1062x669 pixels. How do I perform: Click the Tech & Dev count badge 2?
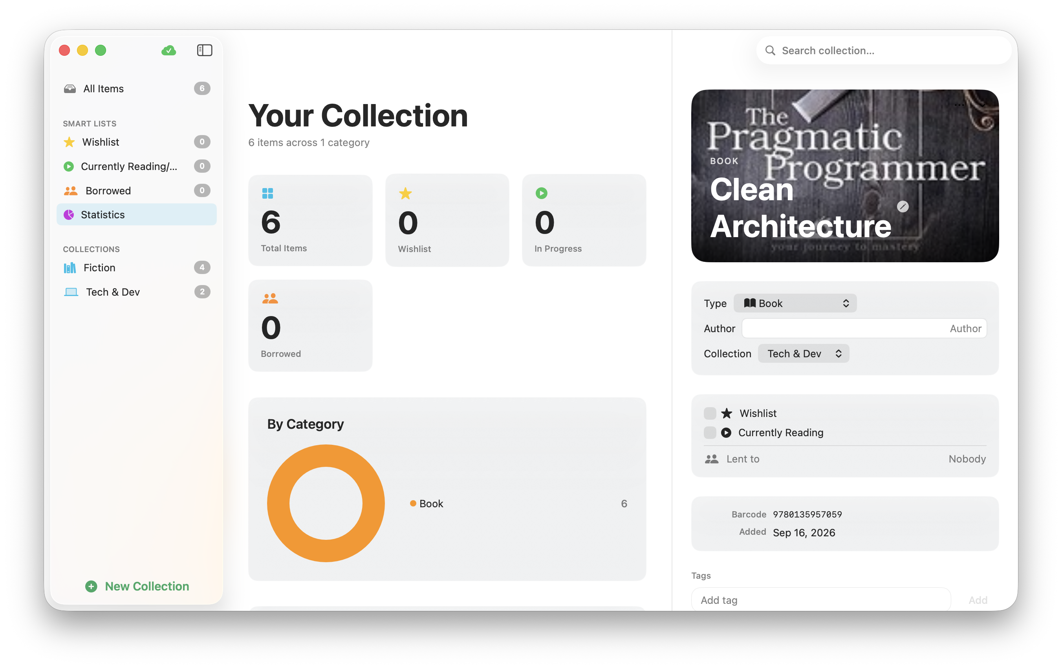(202, 292)
